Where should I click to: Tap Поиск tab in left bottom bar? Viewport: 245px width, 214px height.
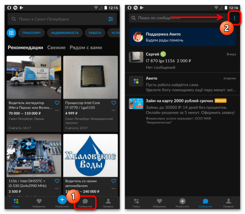16,203
